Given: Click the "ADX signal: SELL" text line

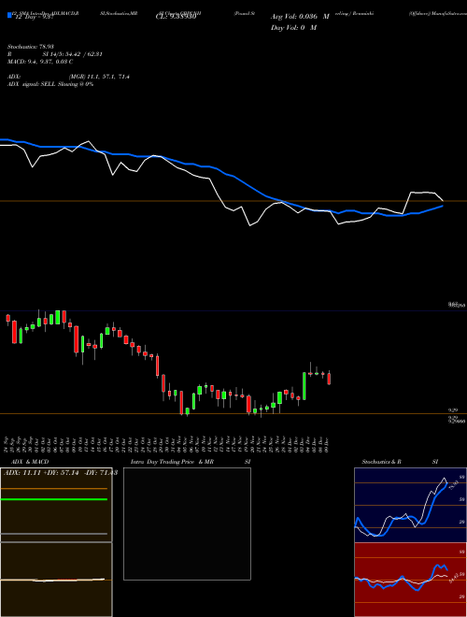Looking at the screenshot, I should tap(50, 84).
